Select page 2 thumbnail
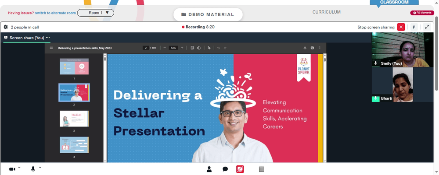Viewport: 439px width, 175px height. [74, 92]
